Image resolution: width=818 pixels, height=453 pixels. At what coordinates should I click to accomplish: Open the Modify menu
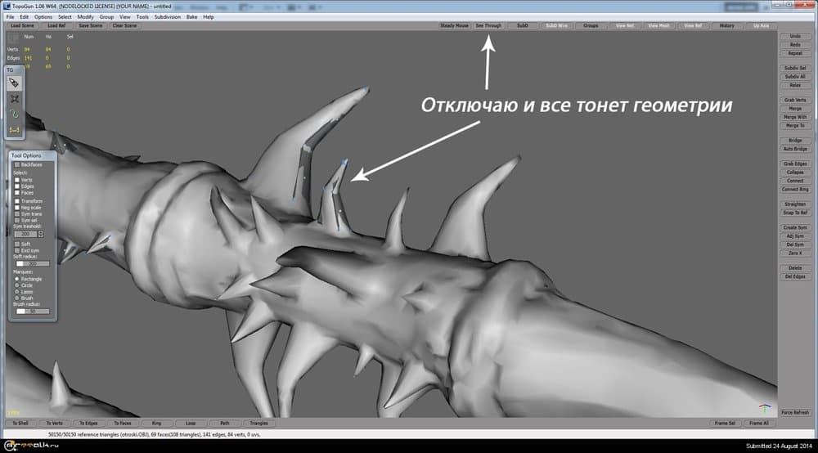click(85, 16)
